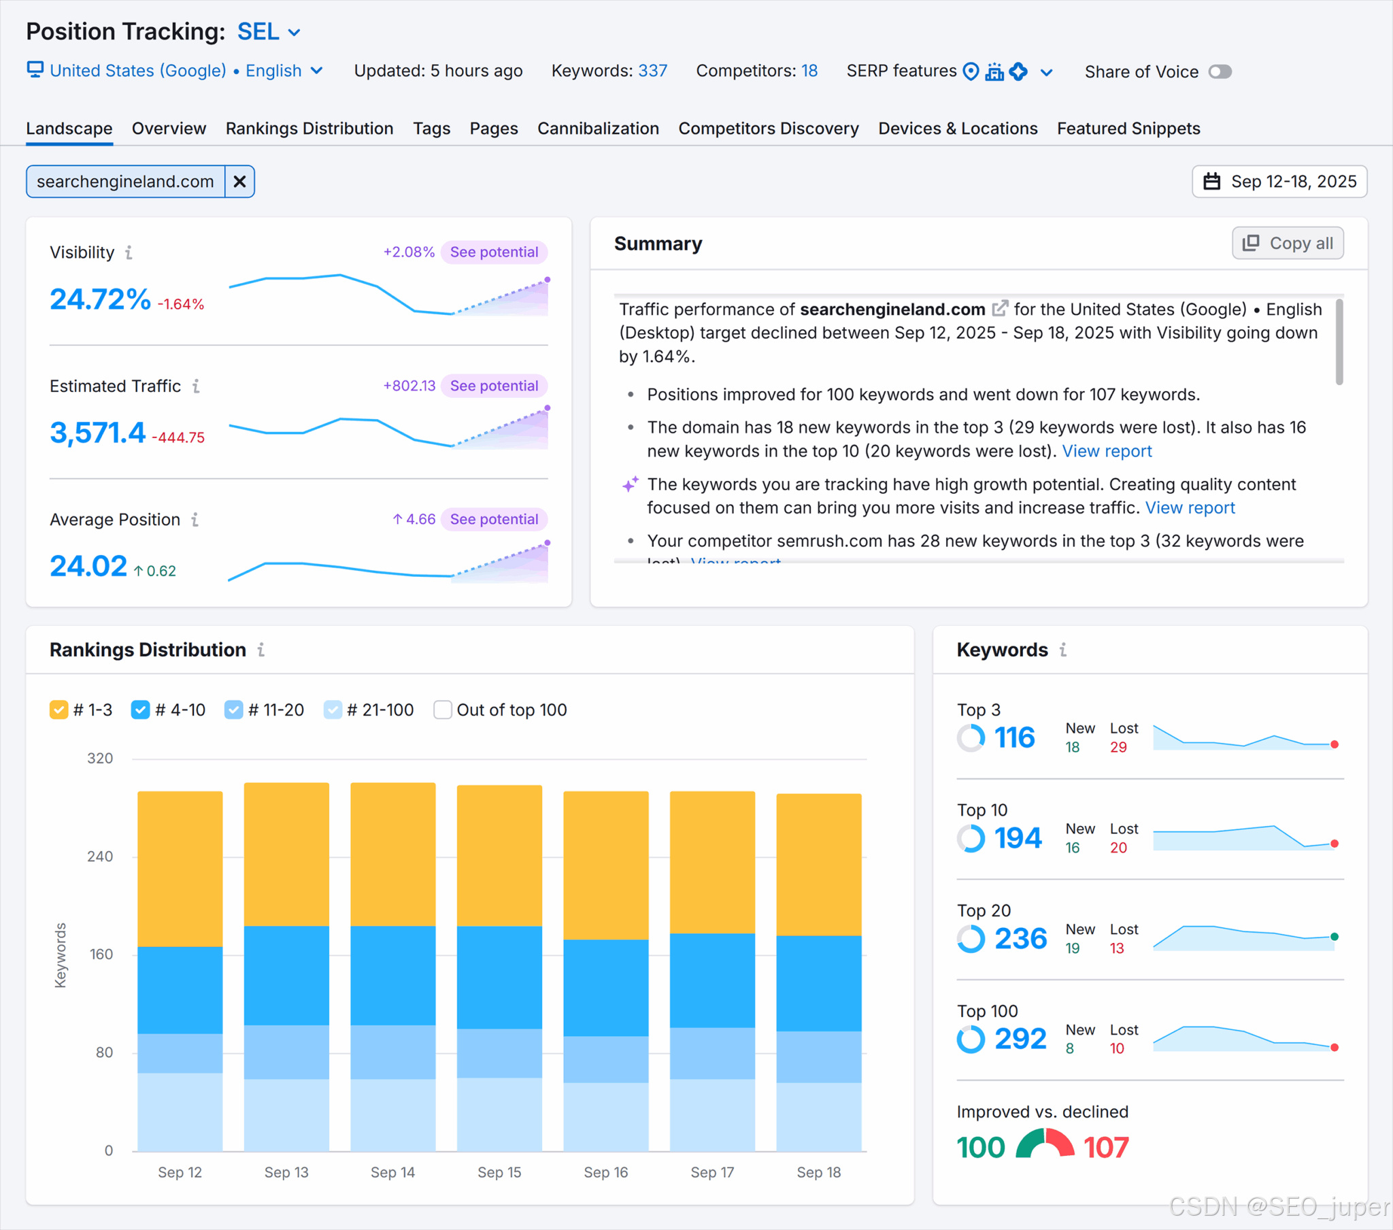The width and height of the screenshot is (1393, 1230).
Task: Switch to the Rankings Distribution tab
Action: 309,129
